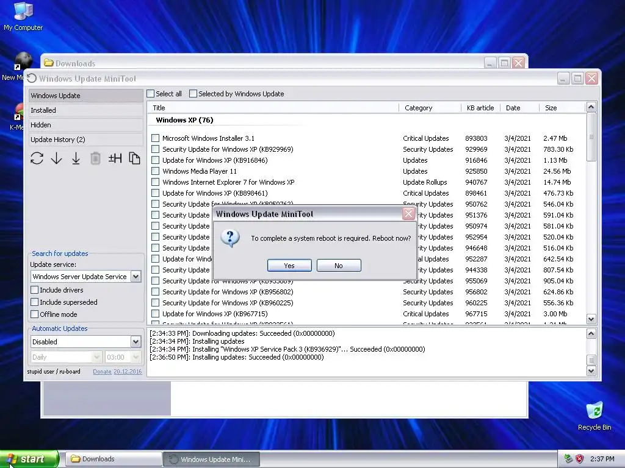
Task: Select Security Update for Windows XP (KB956802) row
Action: click(367, 292)
